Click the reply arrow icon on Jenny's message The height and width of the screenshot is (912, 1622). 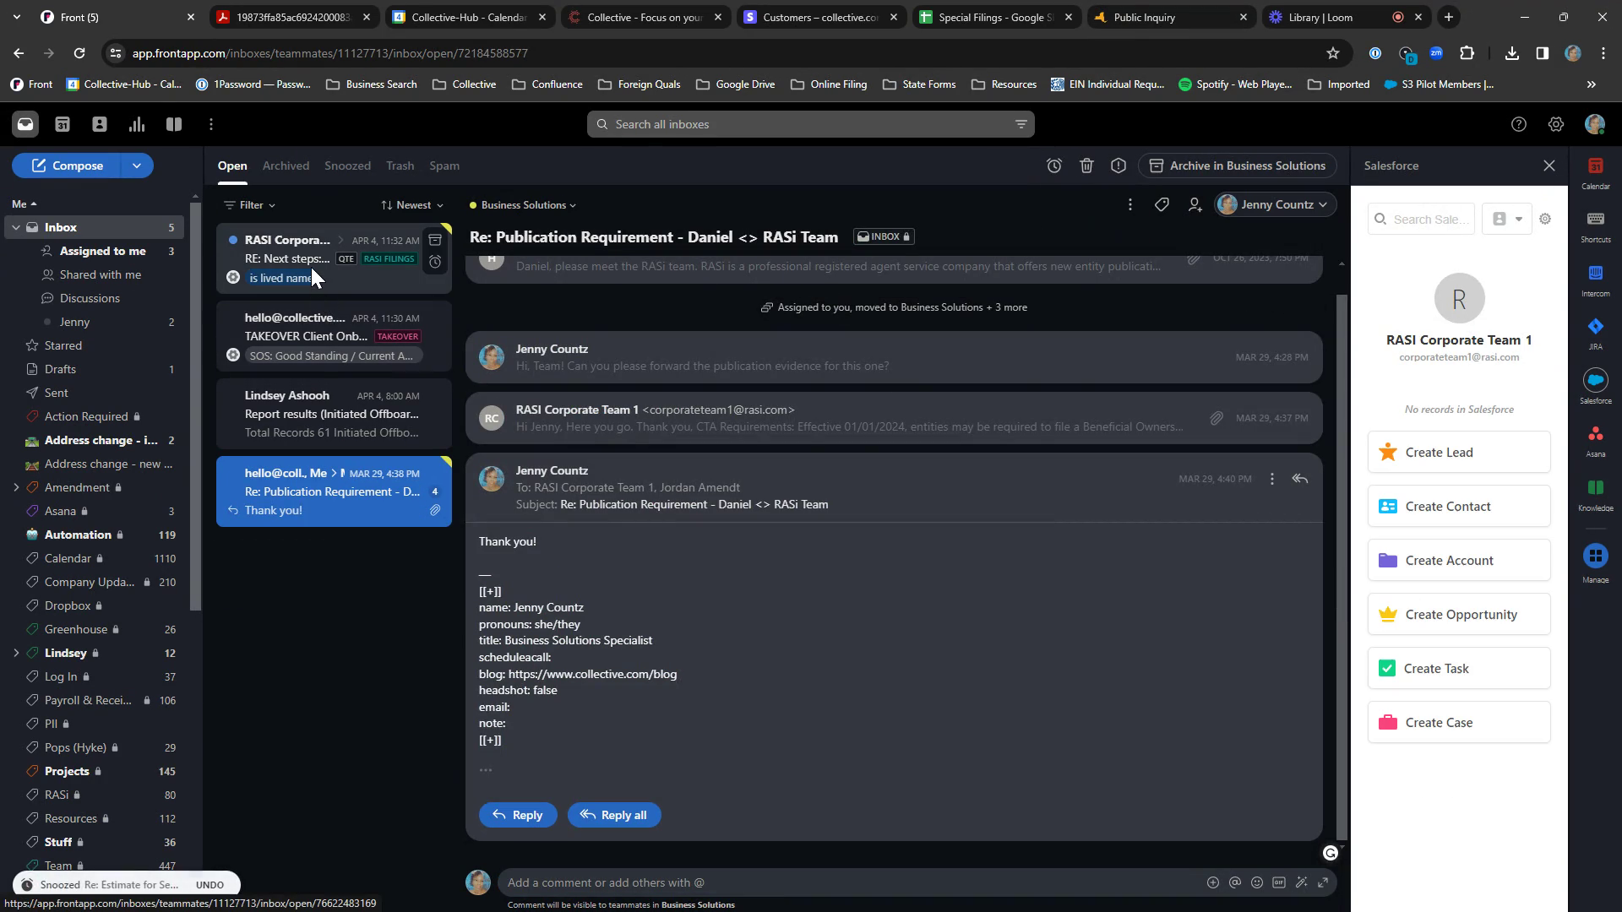pos(1299,479)
